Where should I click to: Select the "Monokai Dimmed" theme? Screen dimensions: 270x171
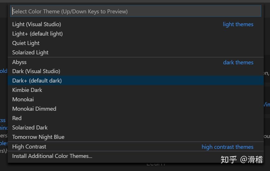coord(34,109)
